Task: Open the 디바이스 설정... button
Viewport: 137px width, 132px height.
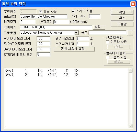Action: coord(99,27)
